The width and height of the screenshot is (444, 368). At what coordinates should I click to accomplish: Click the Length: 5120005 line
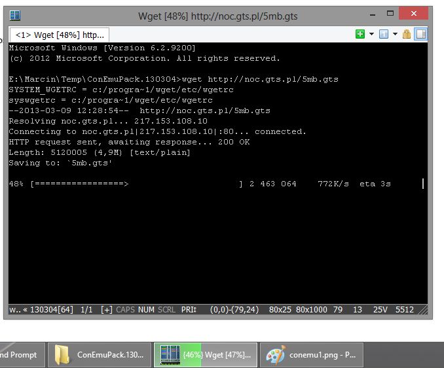[100, 152]
